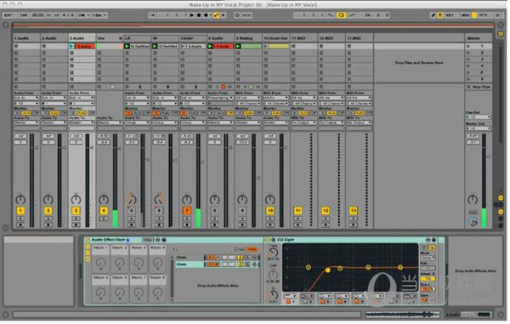Screen dimensions: 510x324
Task: Toggle track 11 activator button
Action: [297, 211]
